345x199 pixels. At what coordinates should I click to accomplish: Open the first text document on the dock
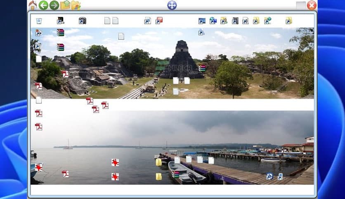pos(177,160)
